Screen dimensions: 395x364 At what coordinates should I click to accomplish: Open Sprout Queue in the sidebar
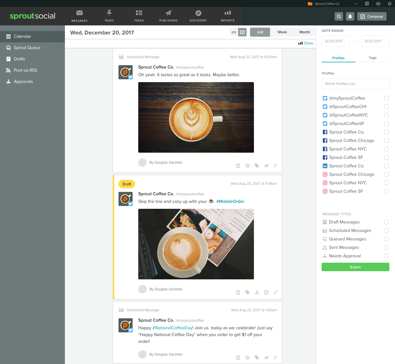coord(32,48)
